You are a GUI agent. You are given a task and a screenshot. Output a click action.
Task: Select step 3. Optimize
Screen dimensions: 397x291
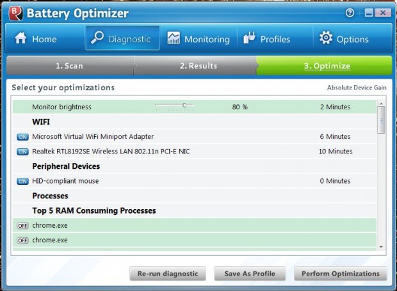point(325,66)
